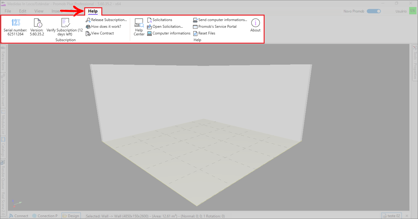418x219 pixels.
Task: Click the 'Selected: Wall' status text
Action: 155,216
